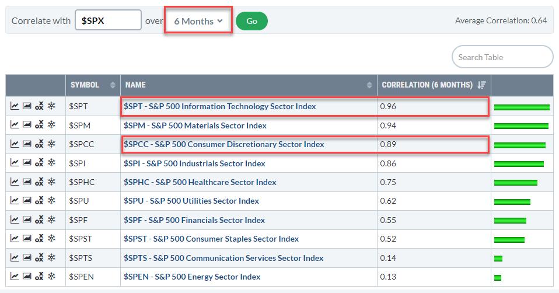Screen dimensions: 559x293
Task: Click the GalleryView icon for $SPST row
Action: pyautogui.click(x=27, y=239)
